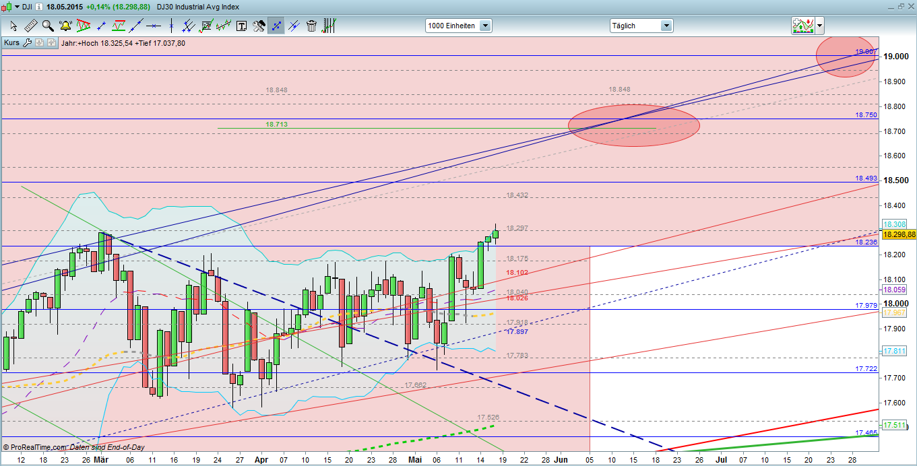917x466 pixels.
Task: Select the vertical line drawing tool
Action: coord(171,26)
